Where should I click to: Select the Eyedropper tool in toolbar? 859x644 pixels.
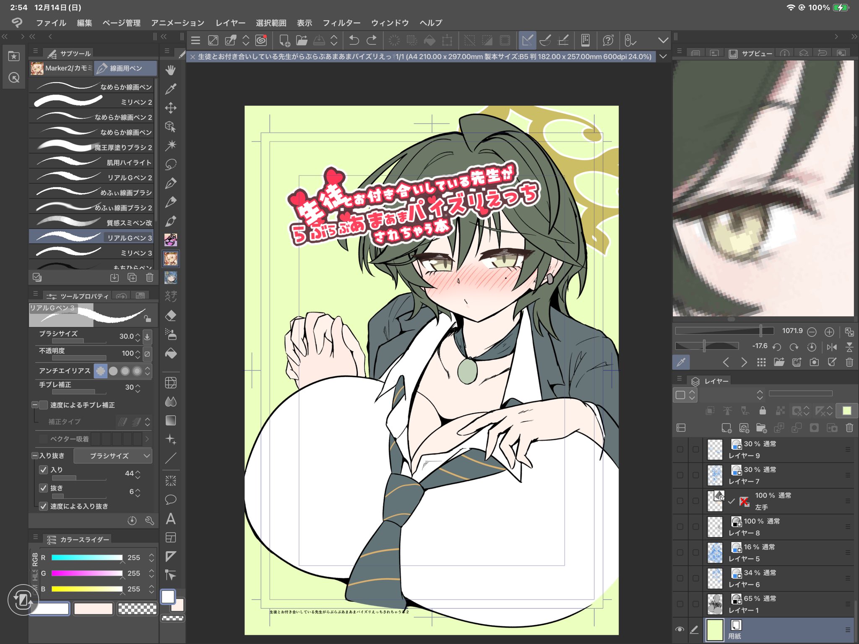[170, 89]
